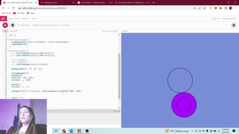Open the Sketch menu
239x134 pixels.
[x=26, y=19]
